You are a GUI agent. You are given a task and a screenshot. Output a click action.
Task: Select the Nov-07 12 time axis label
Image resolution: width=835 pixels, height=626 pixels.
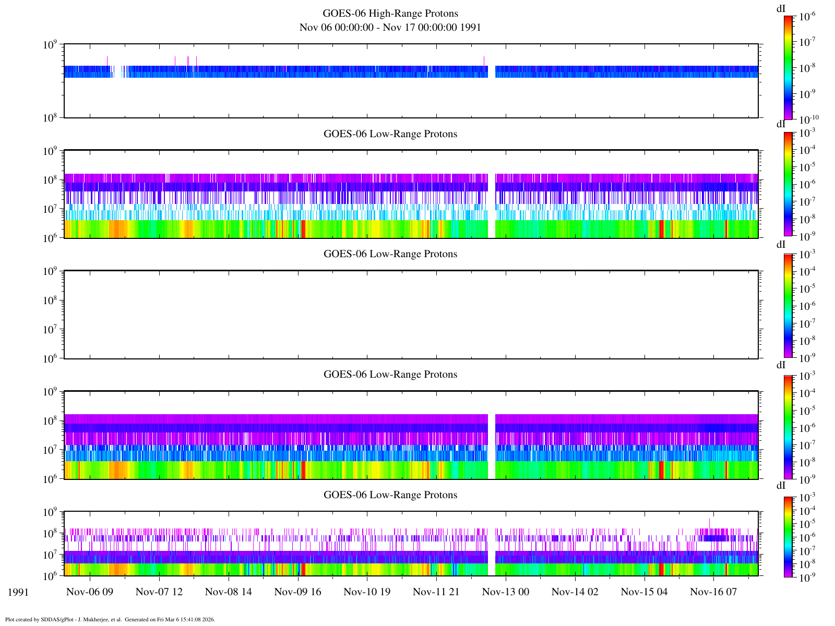pos(159,592)
